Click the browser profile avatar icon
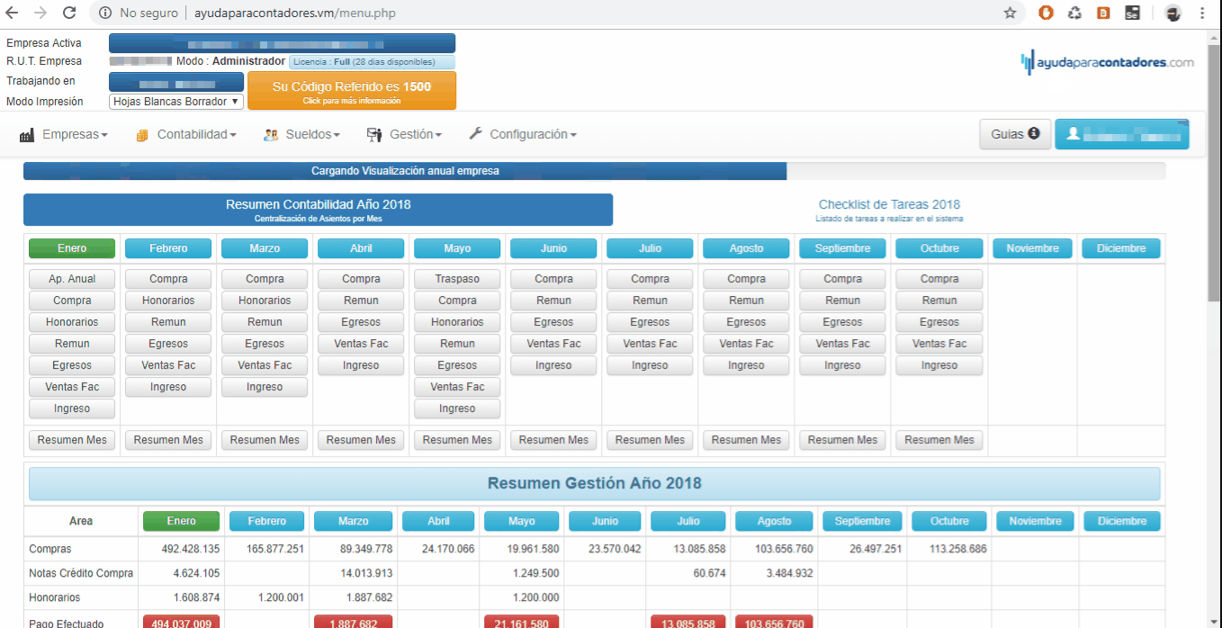Viewport: 1222px width, 628px height. pos(1173,13)
